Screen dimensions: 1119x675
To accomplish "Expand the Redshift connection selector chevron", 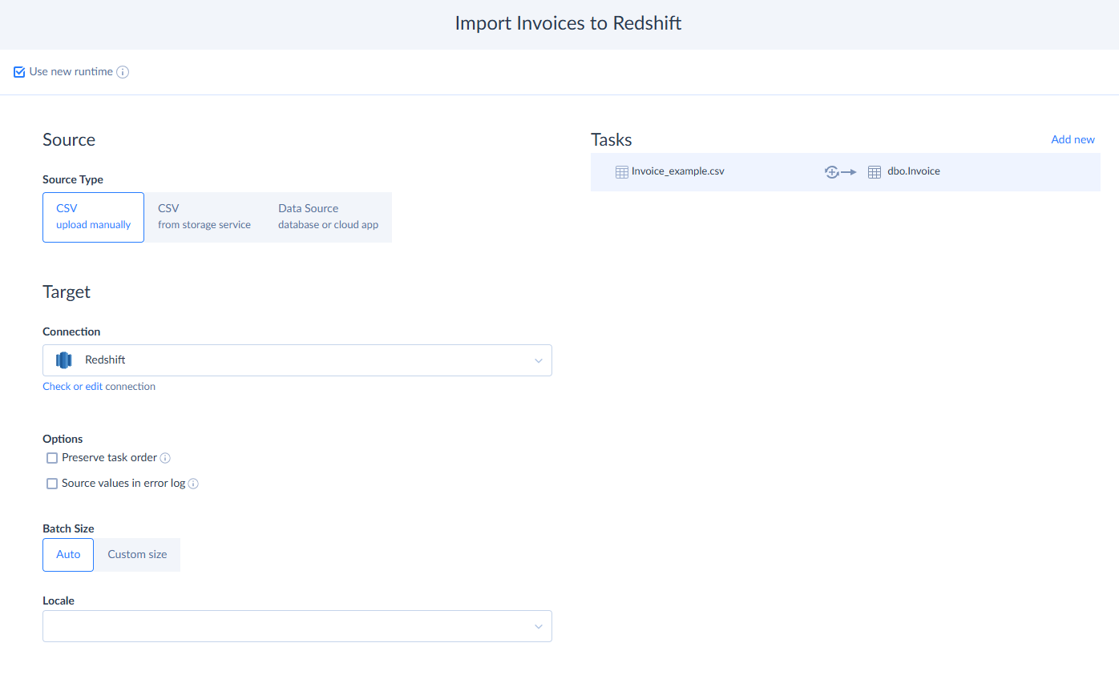I will pyautogui.click(x=538, y=360).
